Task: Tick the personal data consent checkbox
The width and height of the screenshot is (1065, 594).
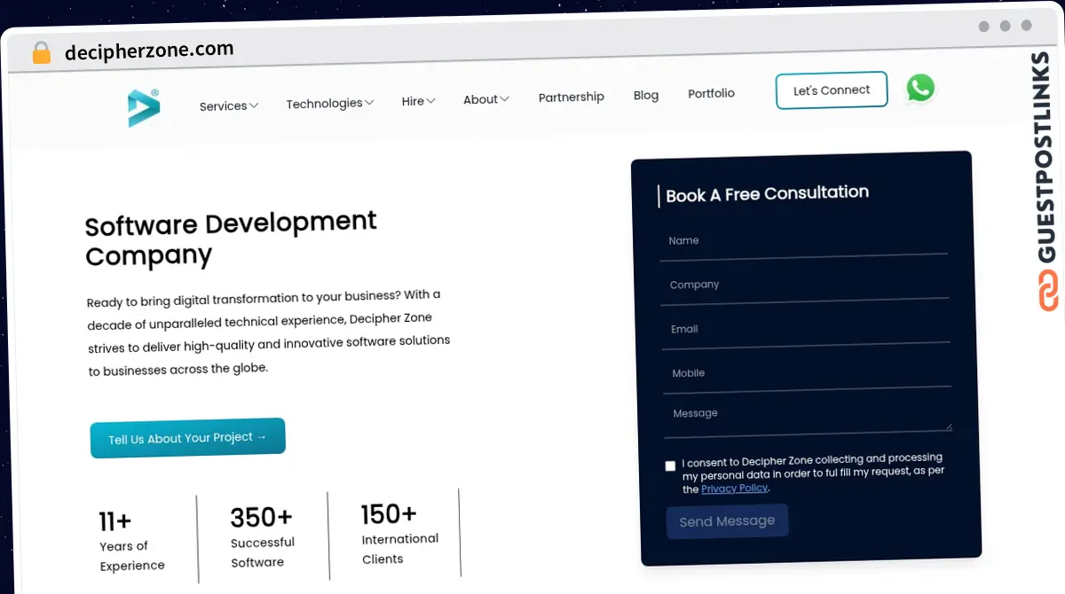Action: pos(670,465)
